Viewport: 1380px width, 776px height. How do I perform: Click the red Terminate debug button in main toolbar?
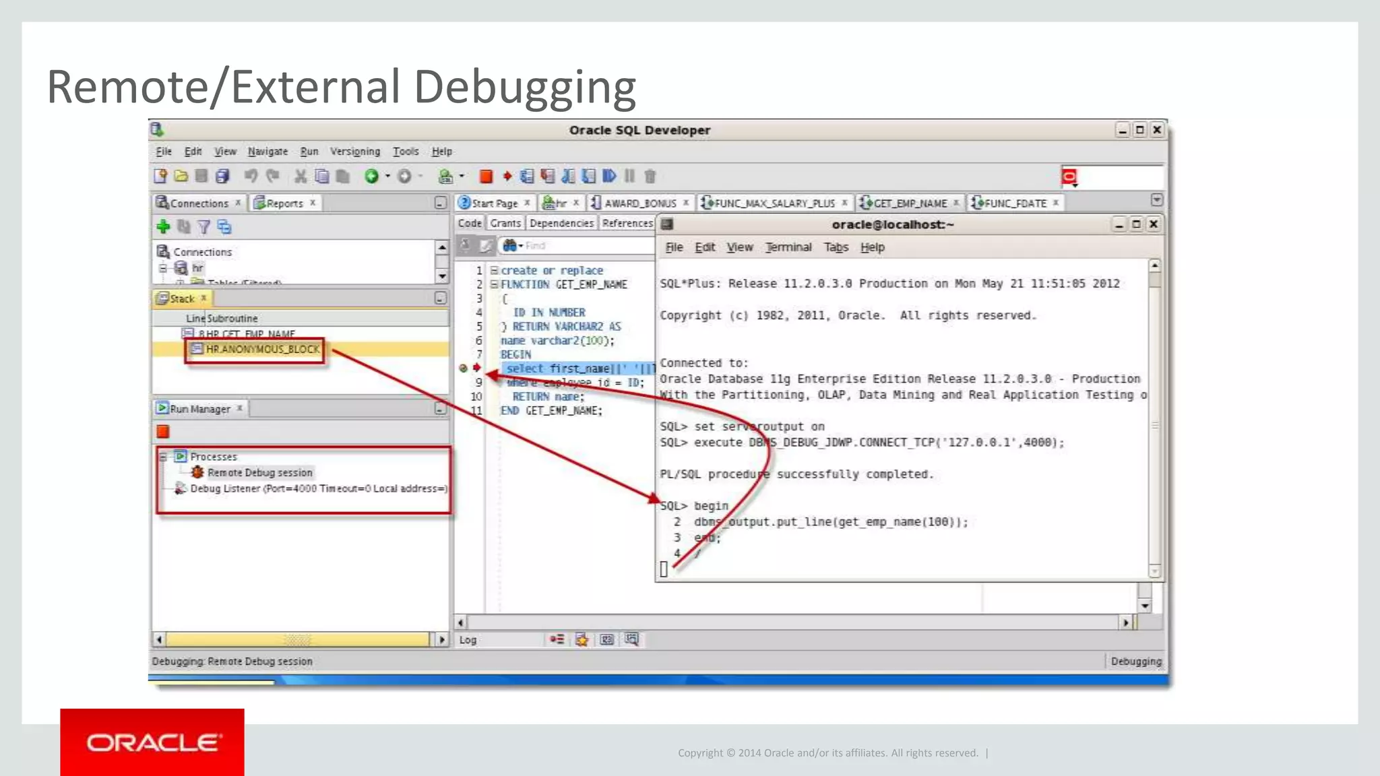tap(486, 176)
